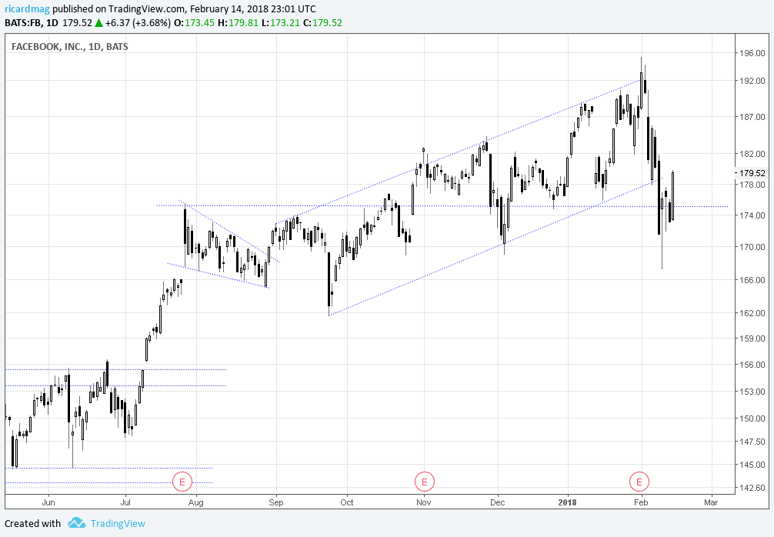Image resolution: width=774 pixels, height=537 pixels.
Task: Click the current price label 179.52
Action: 753,173
